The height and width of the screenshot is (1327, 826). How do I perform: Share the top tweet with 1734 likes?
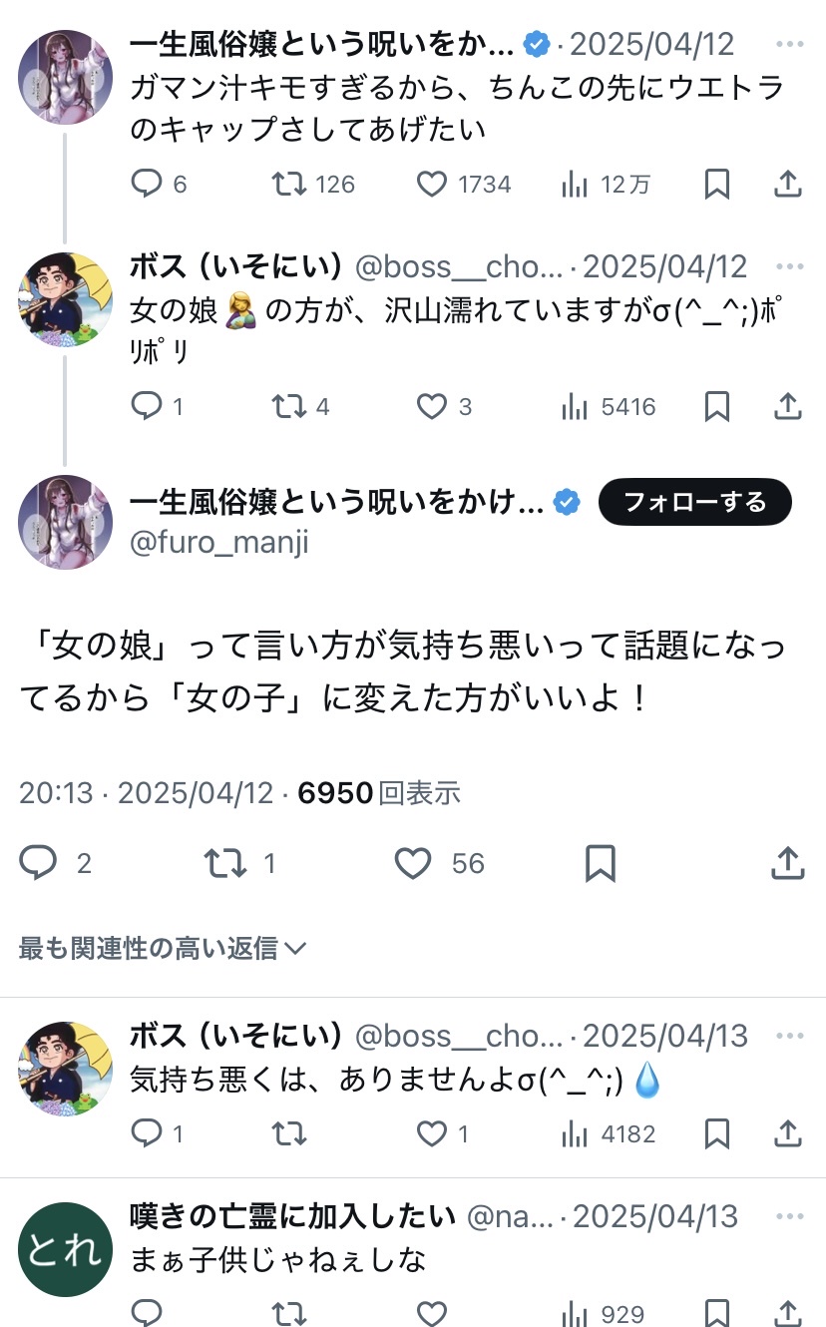787,184
